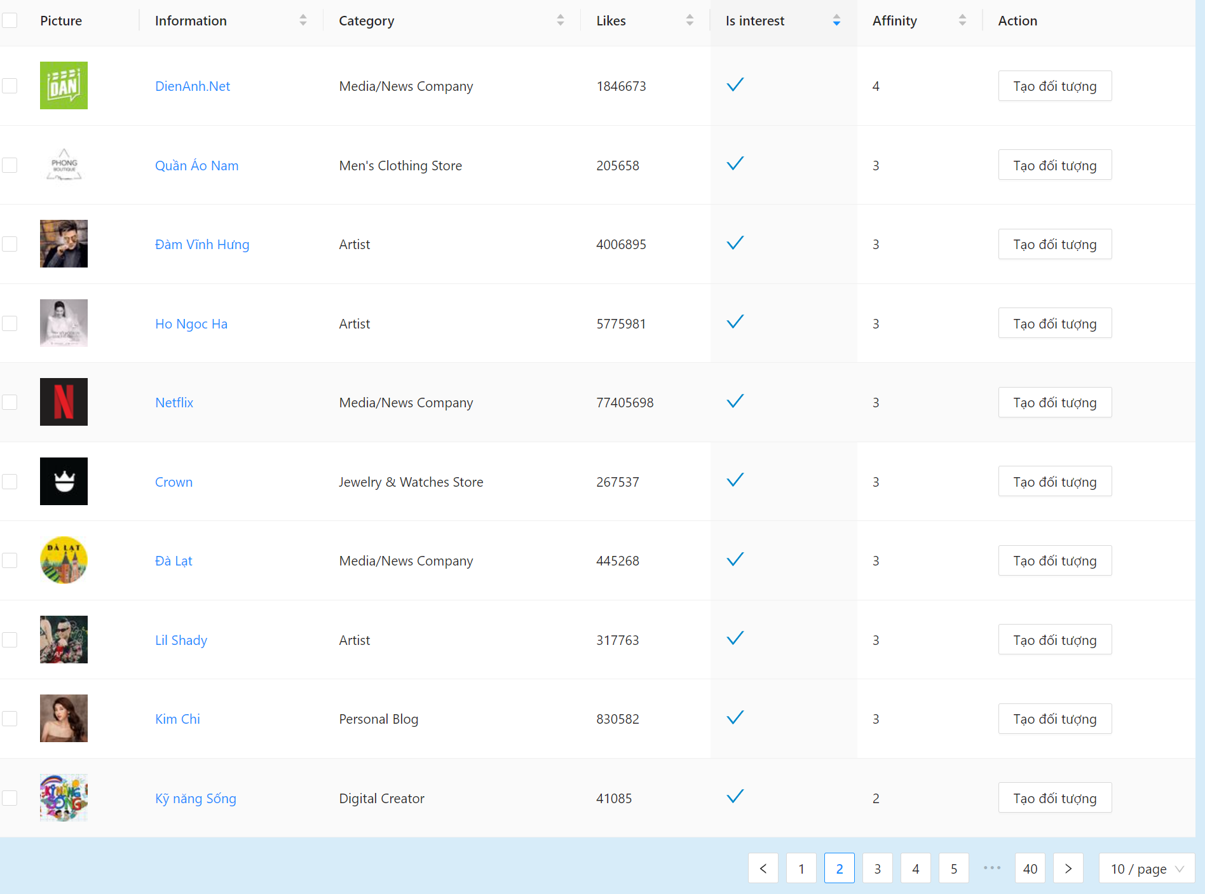Viewport: 1205px width, 894px height.
Task: Click Tạo đối tượng for Ho Ngoc Ha
Action: coord(1055,323)
